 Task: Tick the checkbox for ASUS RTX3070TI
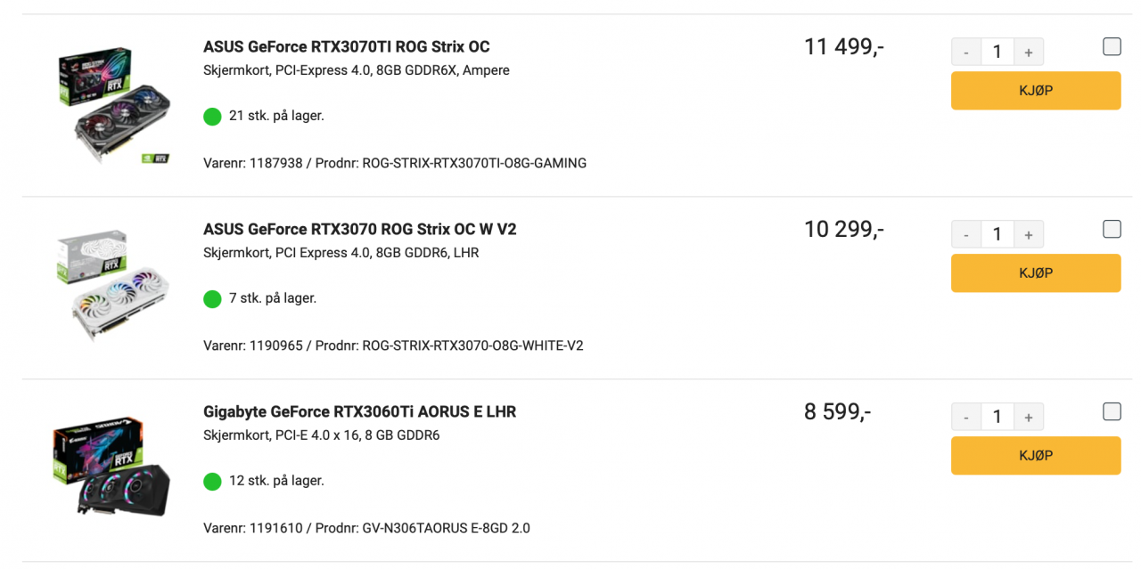1112,45
